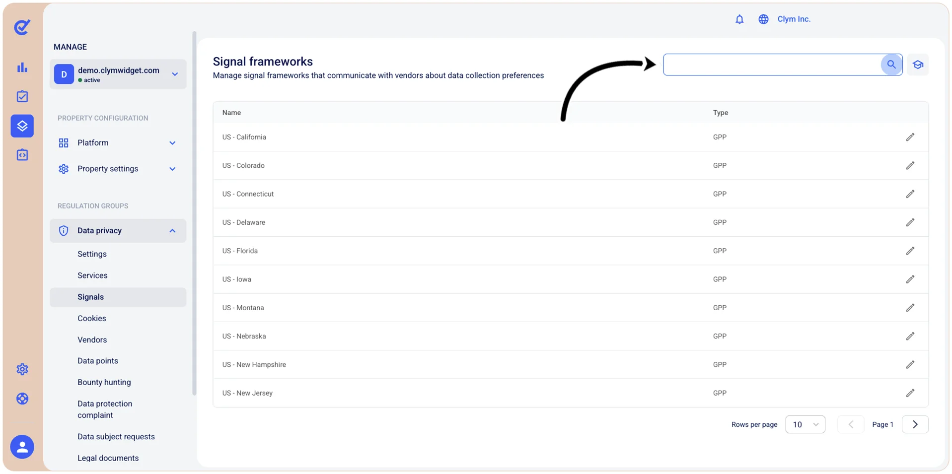This screenshot has height=474, width=952.
Task: Open the Settings submenu item
Action: pyautogui.click(x=92, y=254)
